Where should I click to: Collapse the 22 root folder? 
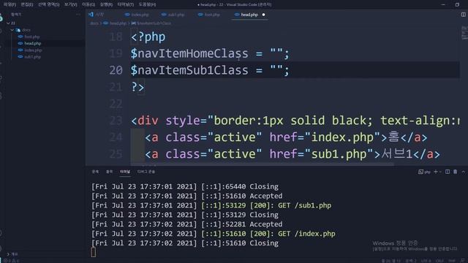click(8, 23)
